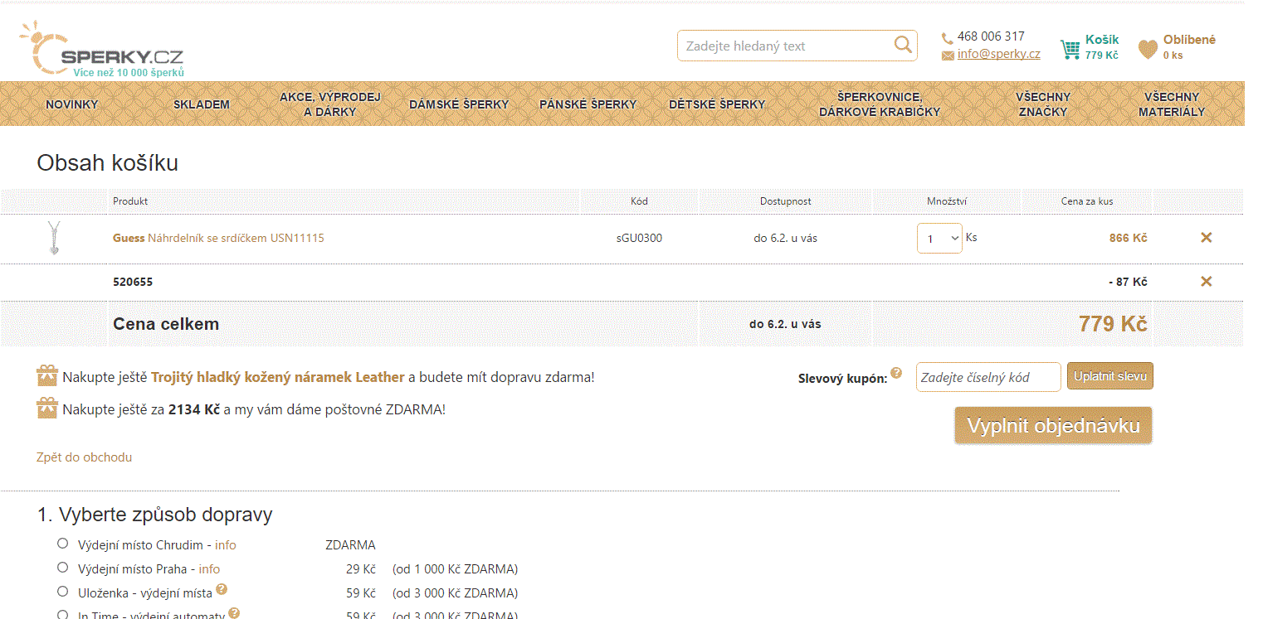Image resolution: width=1263 pixels, height=619 pixels.
Task: Click the Oblíbené 0 ks link
Action: 1189,47
